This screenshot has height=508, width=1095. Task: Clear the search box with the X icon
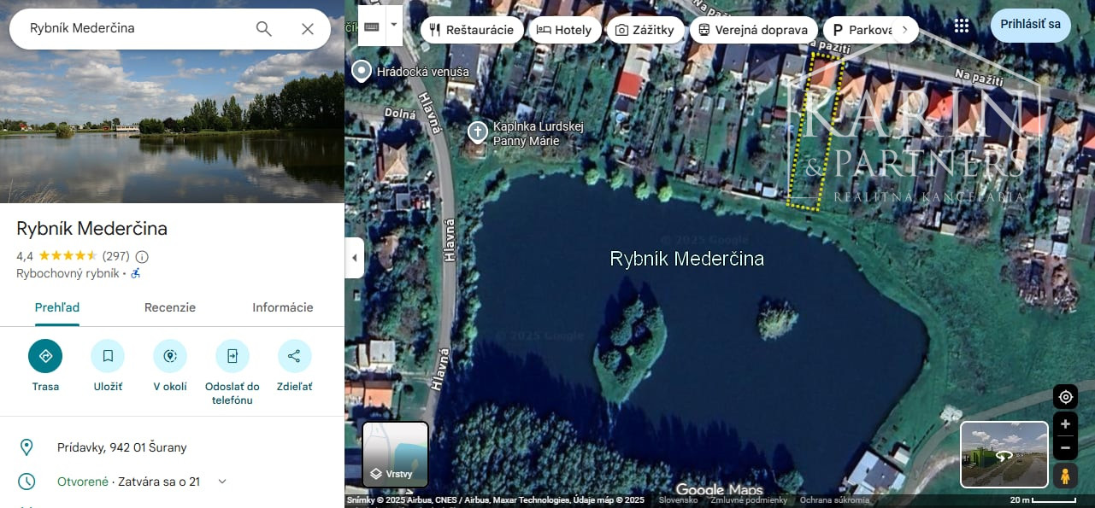pos(307,28)
